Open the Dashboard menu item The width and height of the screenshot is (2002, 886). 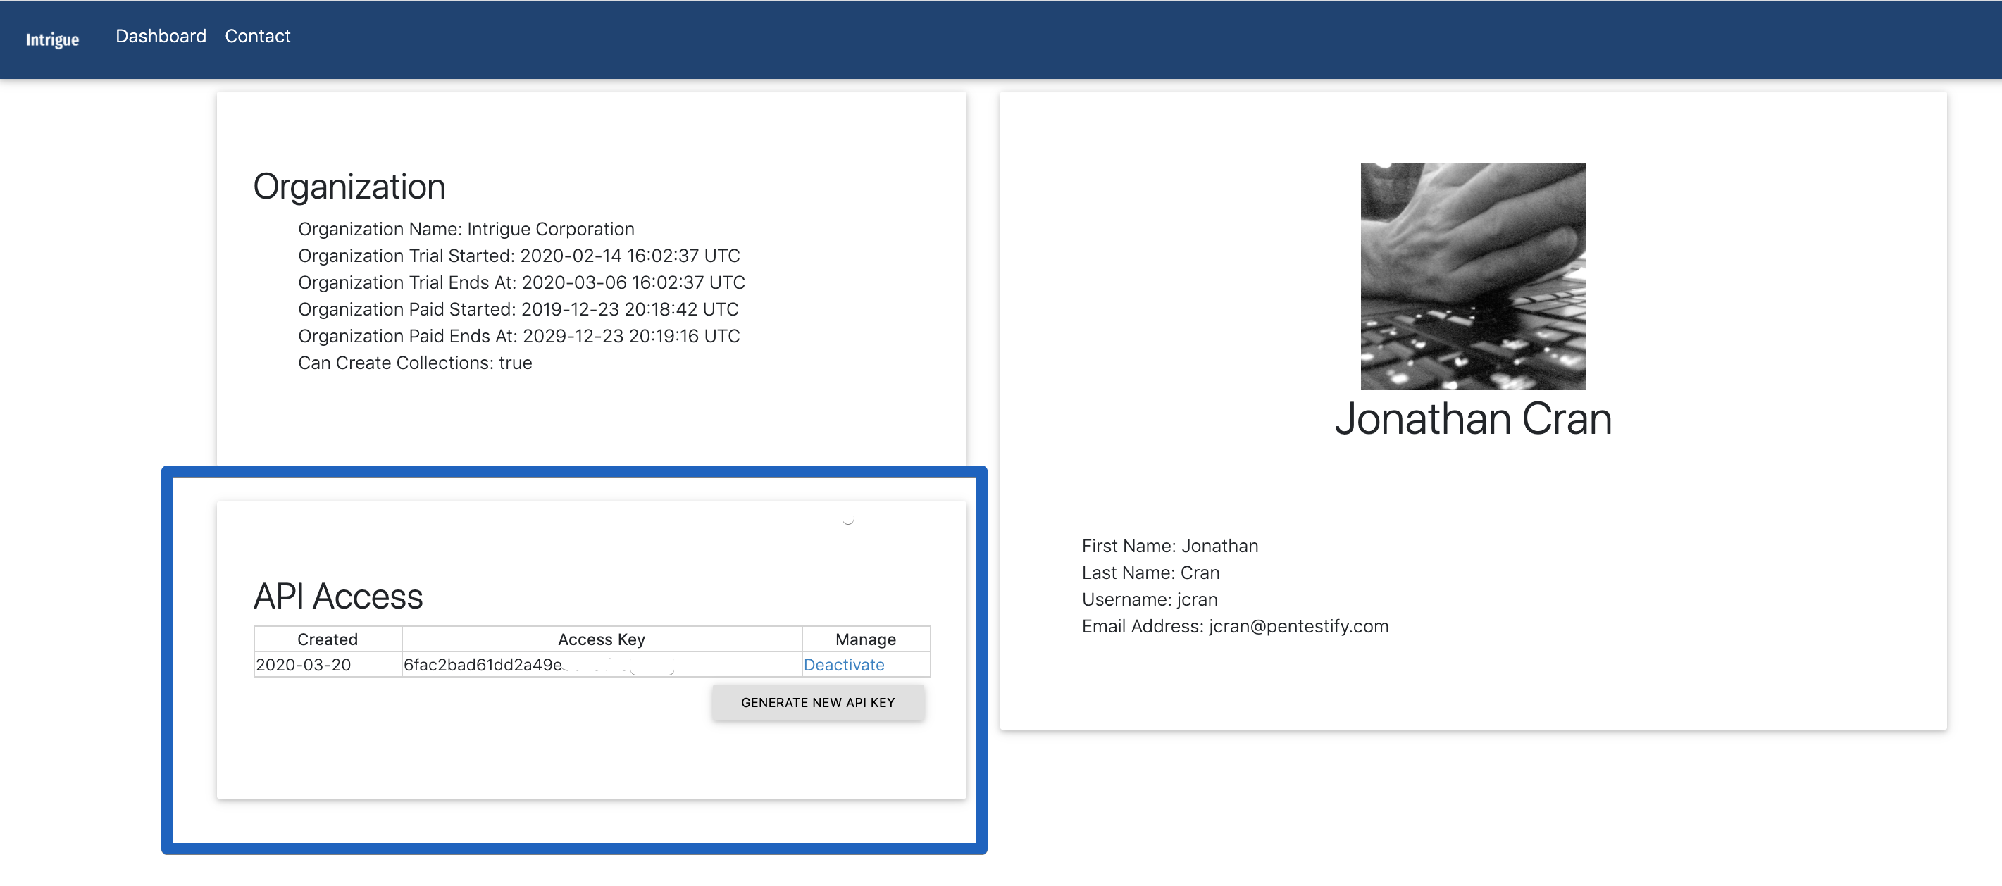coord(161,36)
